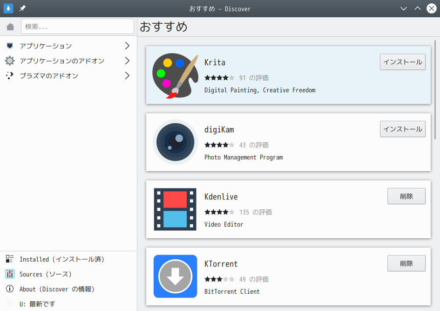440x311 pixels.
Task: Click the minimize chevron in titlebar
Action: point(404,8)
